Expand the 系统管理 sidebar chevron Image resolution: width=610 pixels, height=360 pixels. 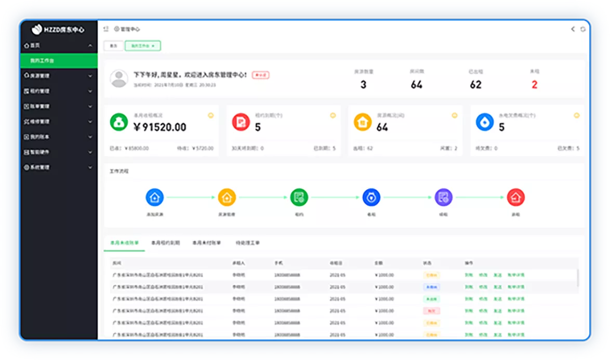click(90, 168)
